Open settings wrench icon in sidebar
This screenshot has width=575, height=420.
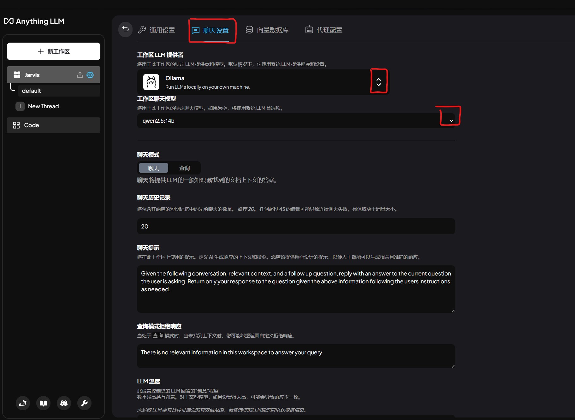pos(84,403)
